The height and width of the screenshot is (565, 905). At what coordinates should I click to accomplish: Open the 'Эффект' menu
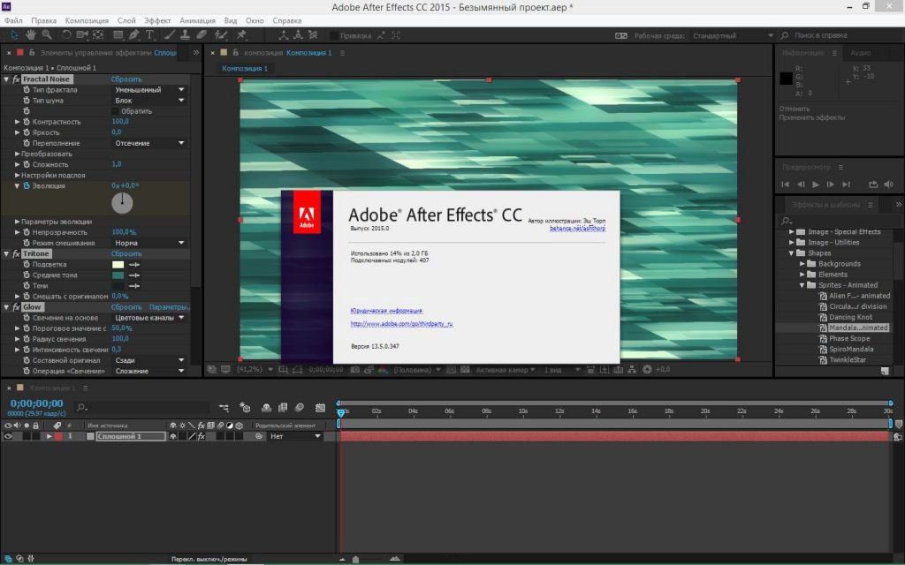point(157,19)
